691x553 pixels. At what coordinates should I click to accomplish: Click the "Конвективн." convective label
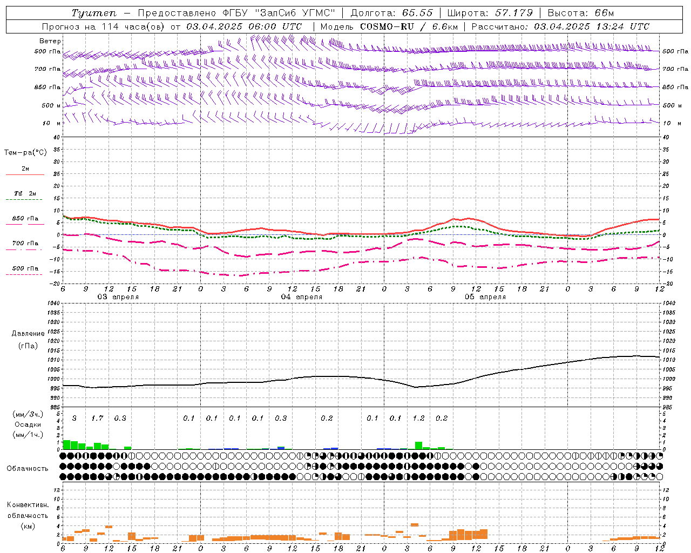click(28, 505)
